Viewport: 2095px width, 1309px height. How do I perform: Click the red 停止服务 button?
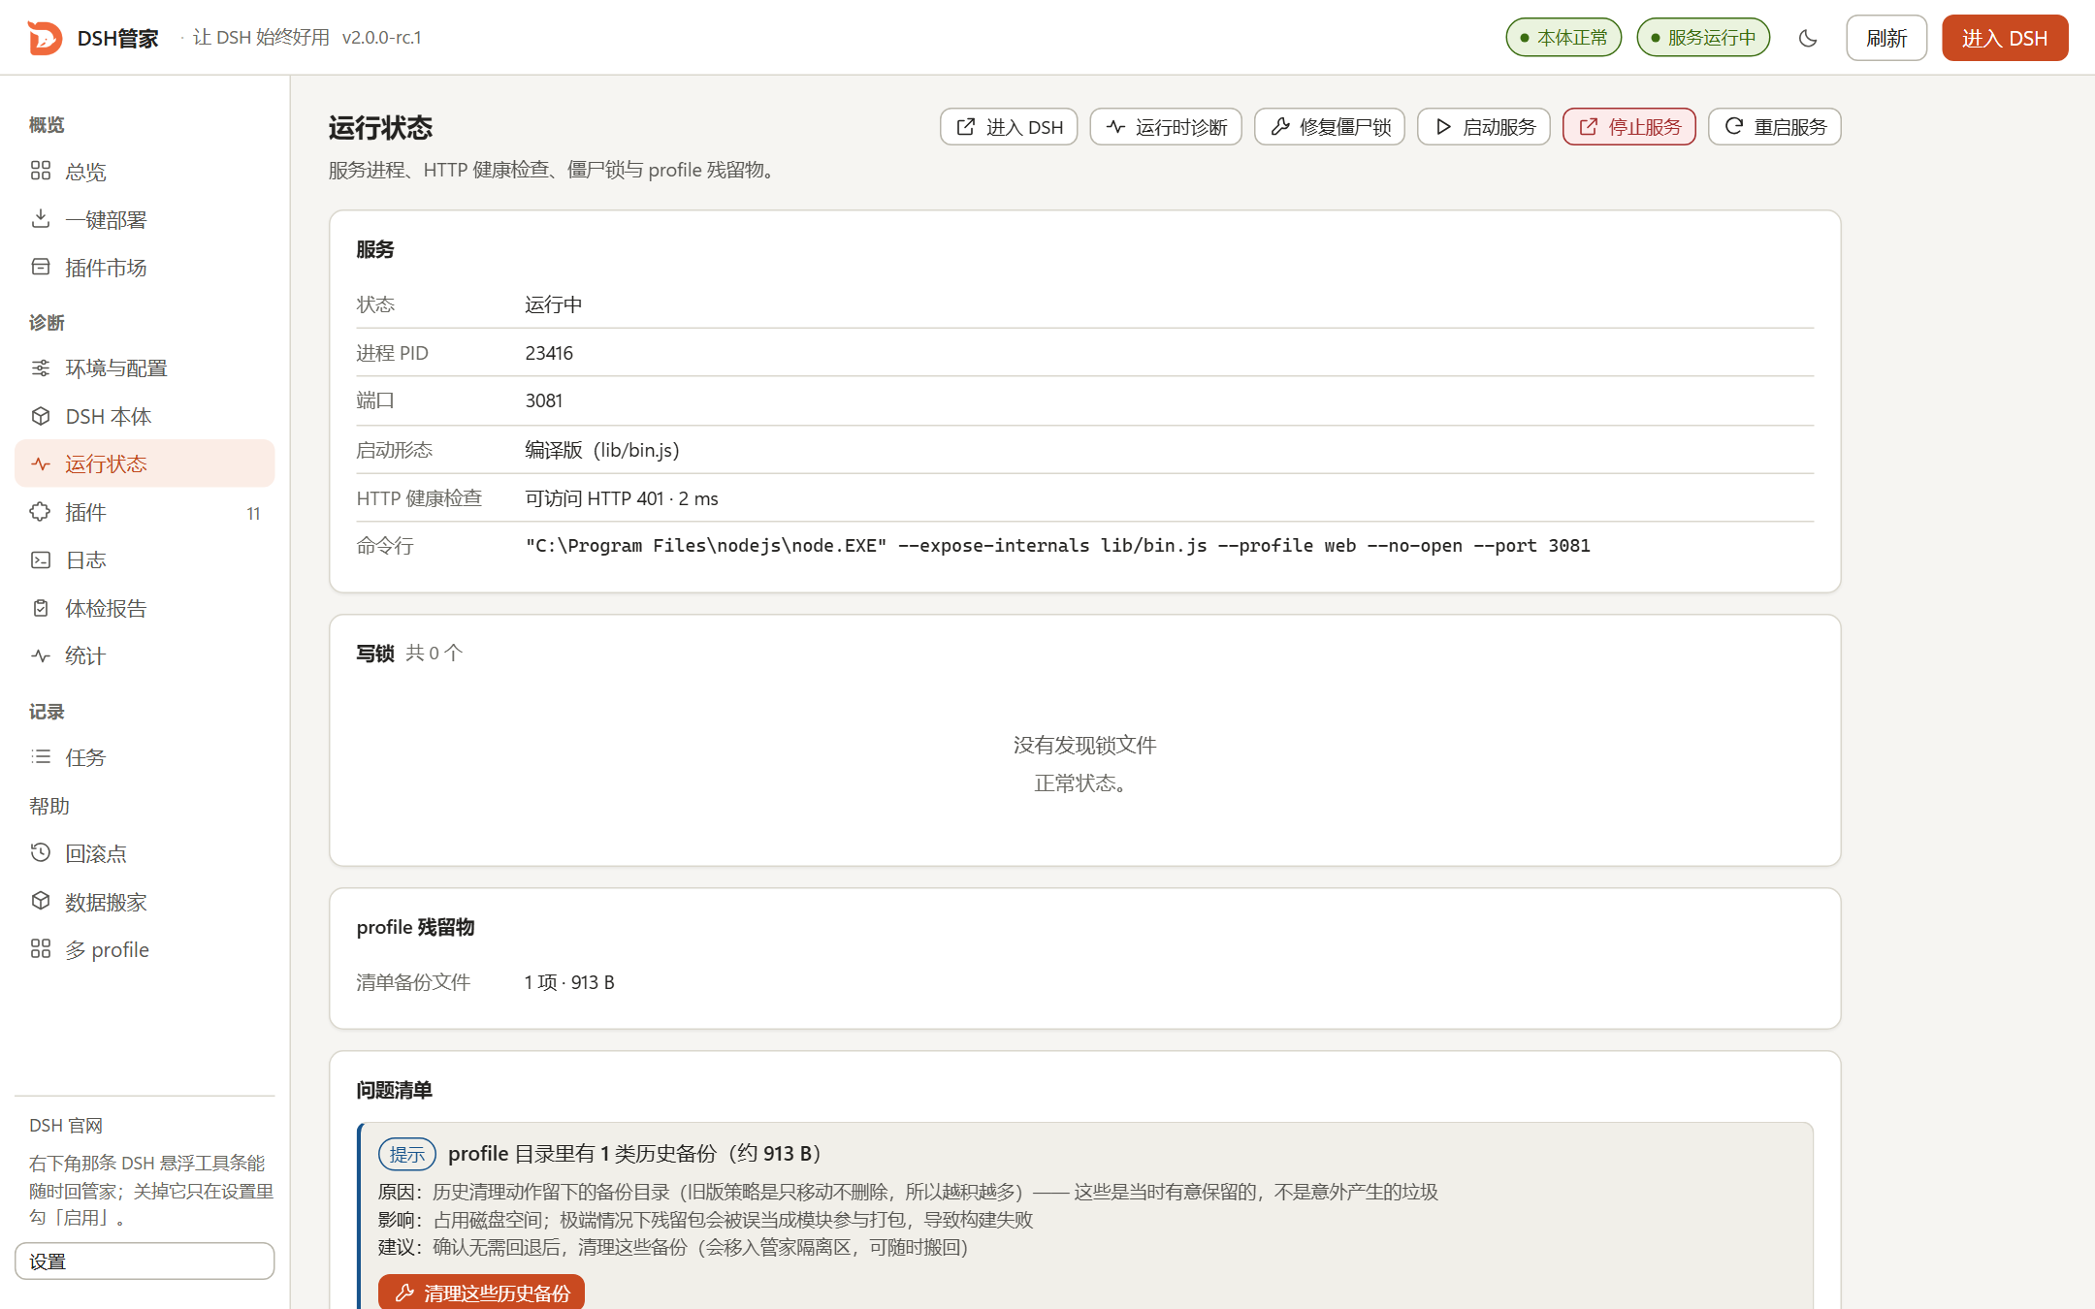coord(1629,127)
